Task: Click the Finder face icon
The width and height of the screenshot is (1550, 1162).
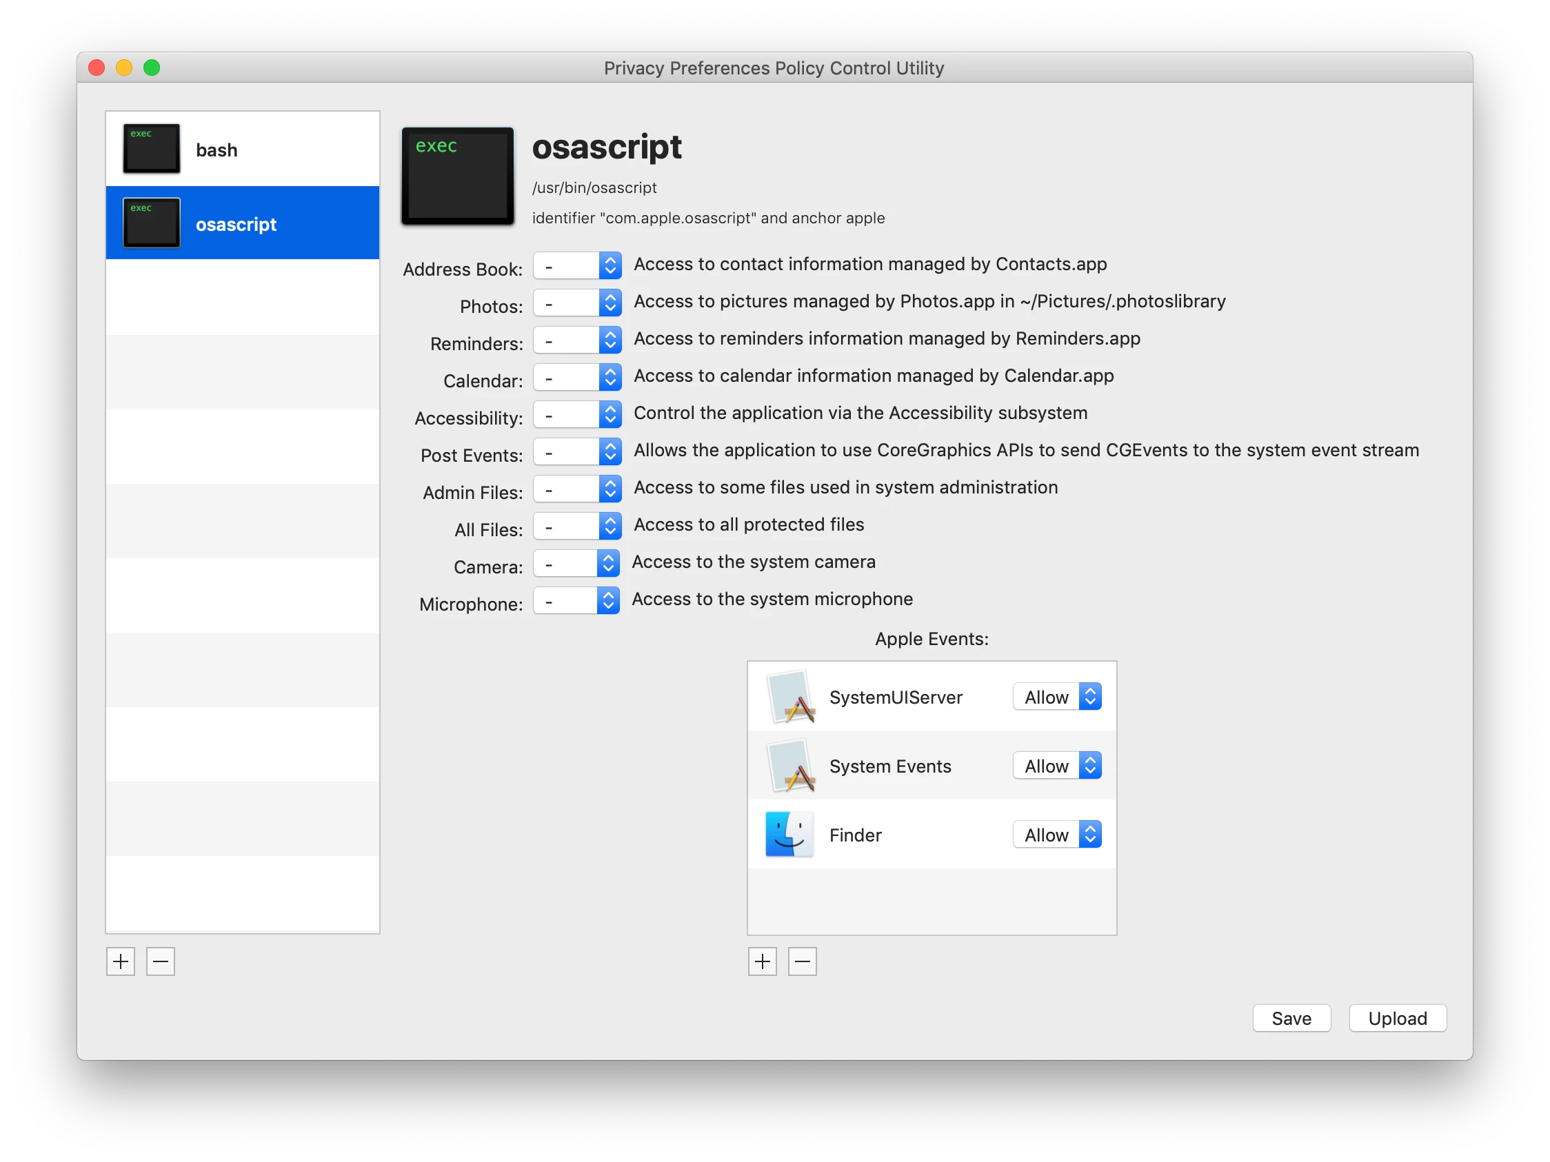Action: 789,834
